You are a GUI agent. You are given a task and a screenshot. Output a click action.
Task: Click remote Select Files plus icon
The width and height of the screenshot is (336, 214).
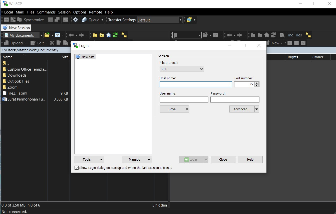tap(290, 43)
